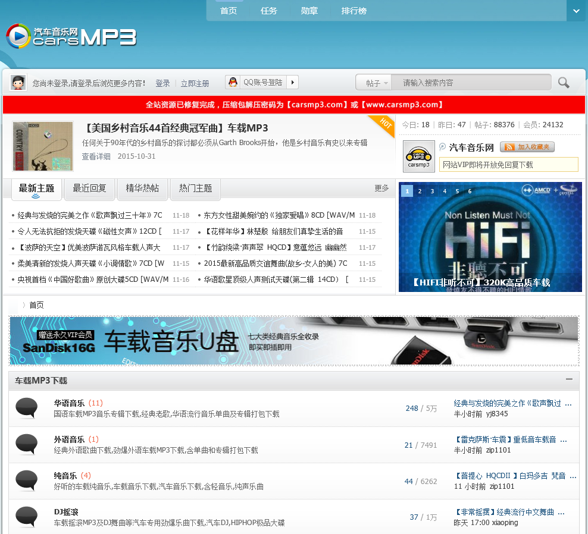Select slide 5 of HiFi carousel
Viewport: 588px width, 534px height.
457,191
